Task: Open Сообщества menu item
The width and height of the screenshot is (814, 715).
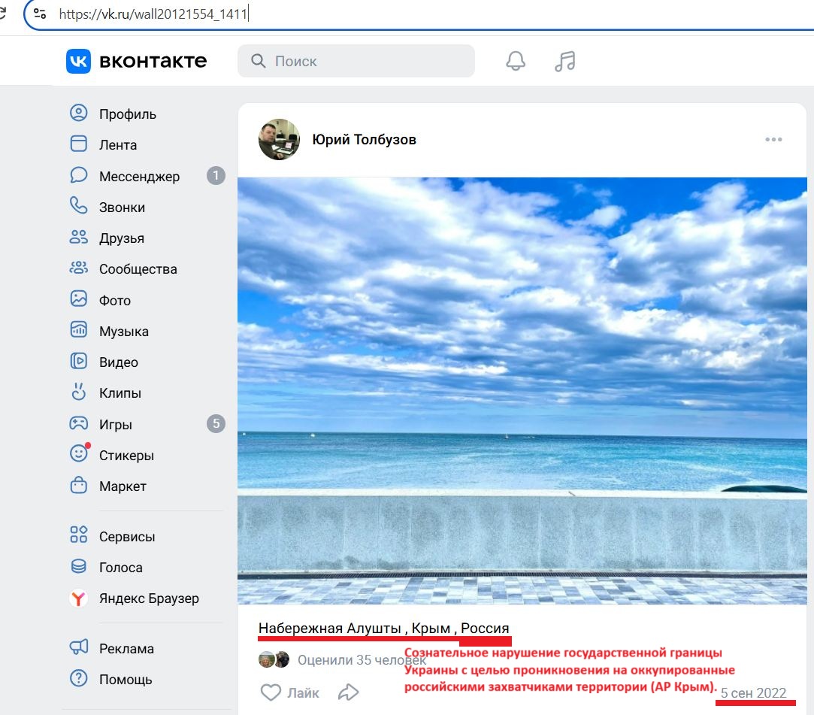Action: click(138, 269)
